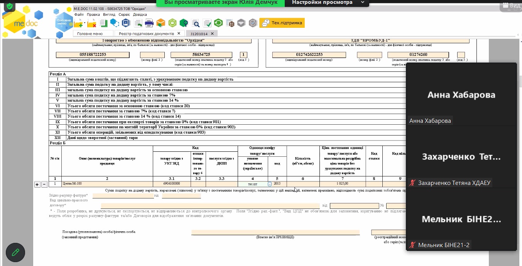The image size is (522, 266).
Task: Click the unit code cell 2013
Action: [277, 184]
